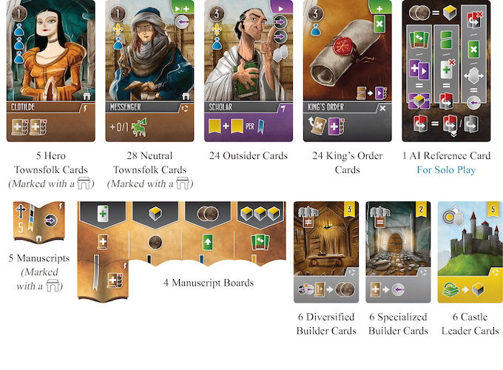The width and height of the screenshot is (503, 370).
Task: Click the green knight icon on Messenger
Action: (x=140, y=127)
